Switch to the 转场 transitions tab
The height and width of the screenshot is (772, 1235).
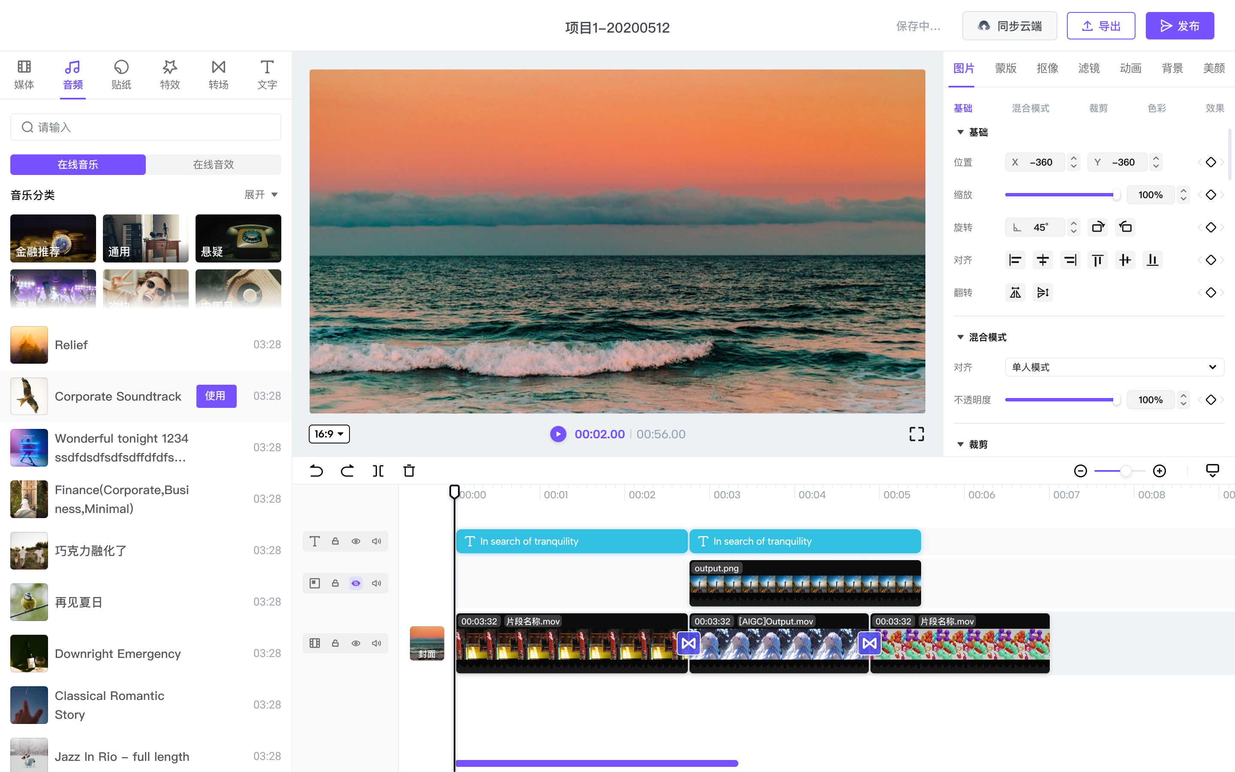[x=218, y=75]
